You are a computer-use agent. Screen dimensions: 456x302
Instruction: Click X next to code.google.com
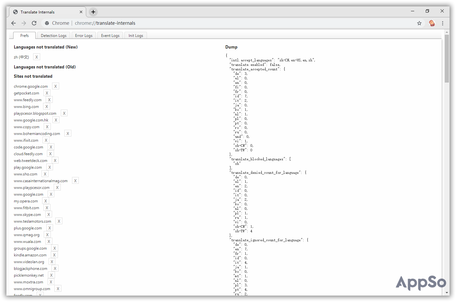[51, 147]
